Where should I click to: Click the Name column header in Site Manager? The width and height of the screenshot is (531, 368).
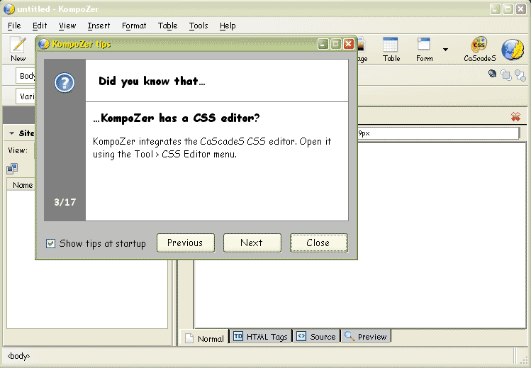[x=23, y=185]
